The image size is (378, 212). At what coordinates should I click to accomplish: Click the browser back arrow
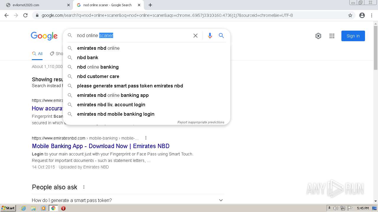point(6,15)
